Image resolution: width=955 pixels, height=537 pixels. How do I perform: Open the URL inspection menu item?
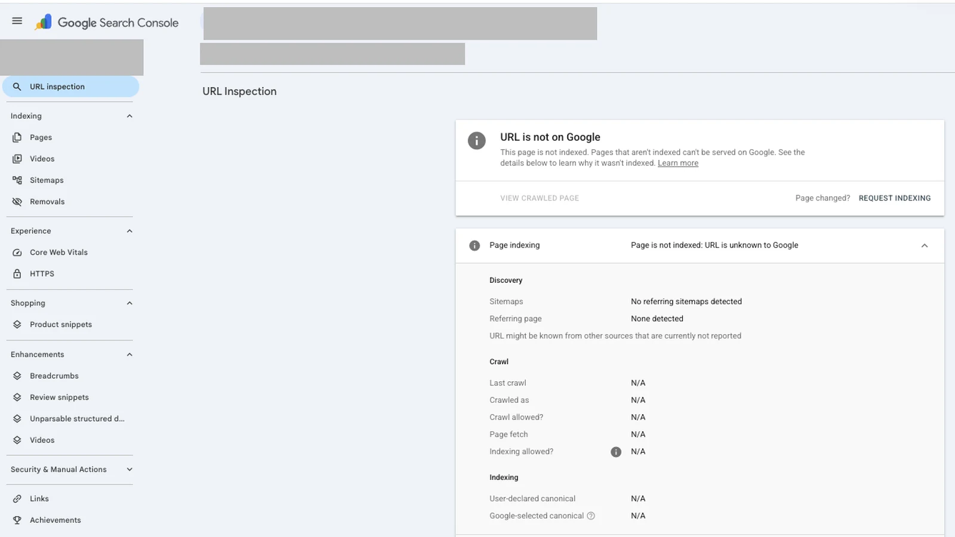point(70,87)
